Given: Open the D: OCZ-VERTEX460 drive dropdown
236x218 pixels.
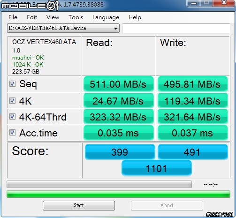Looking at the screenshot, I should click(63, 28).
